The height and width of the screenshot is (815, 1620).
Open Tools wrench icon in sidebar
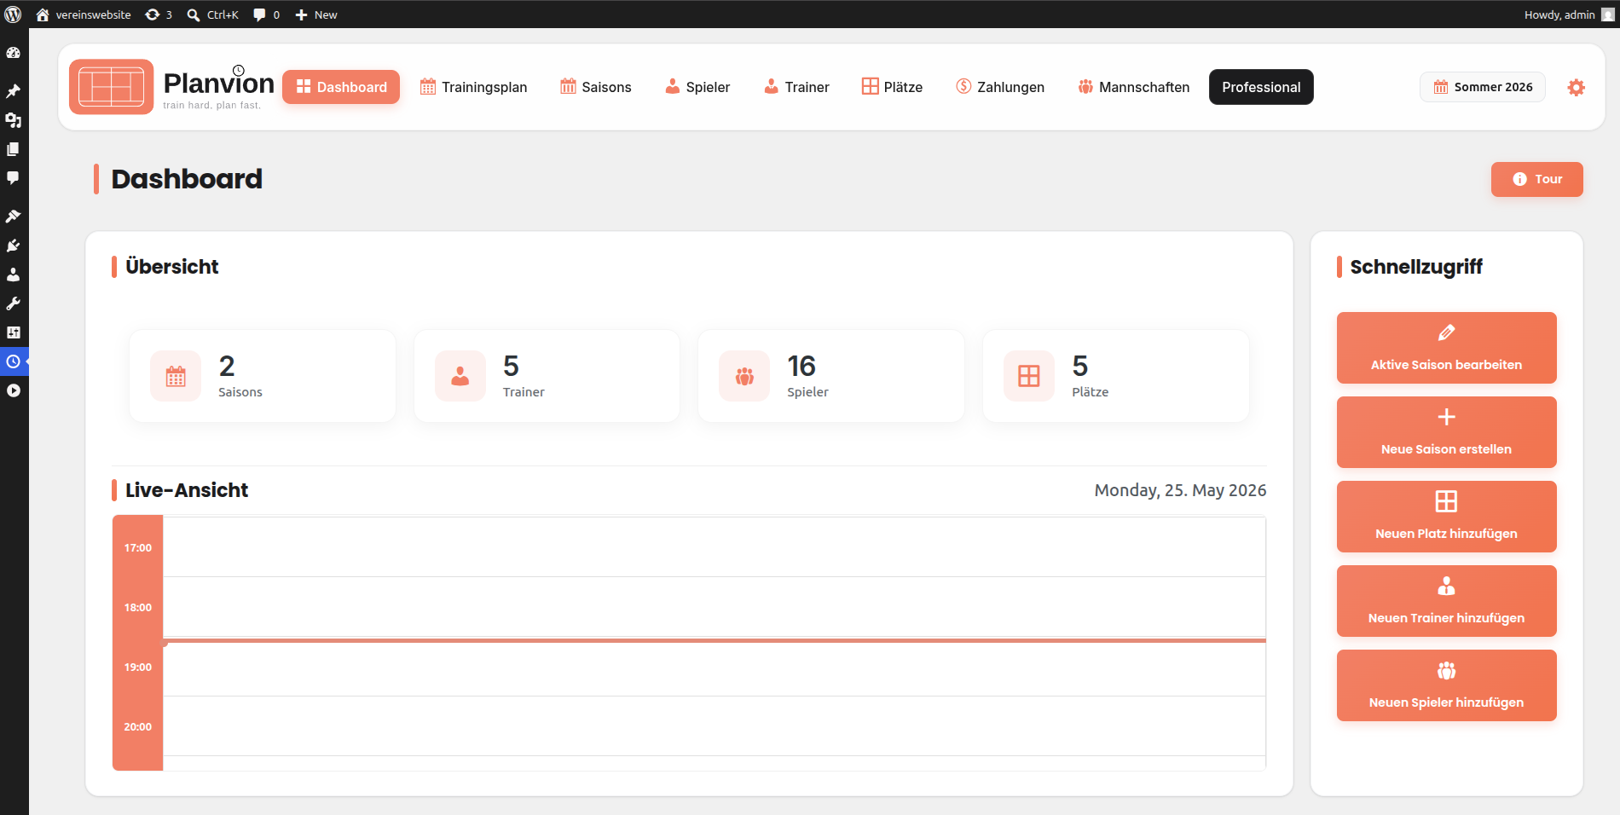click(14, 303)
